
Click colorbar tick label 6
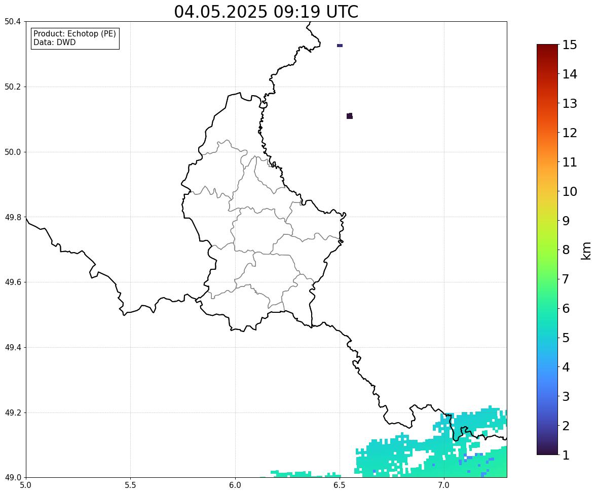click(566, 308)
